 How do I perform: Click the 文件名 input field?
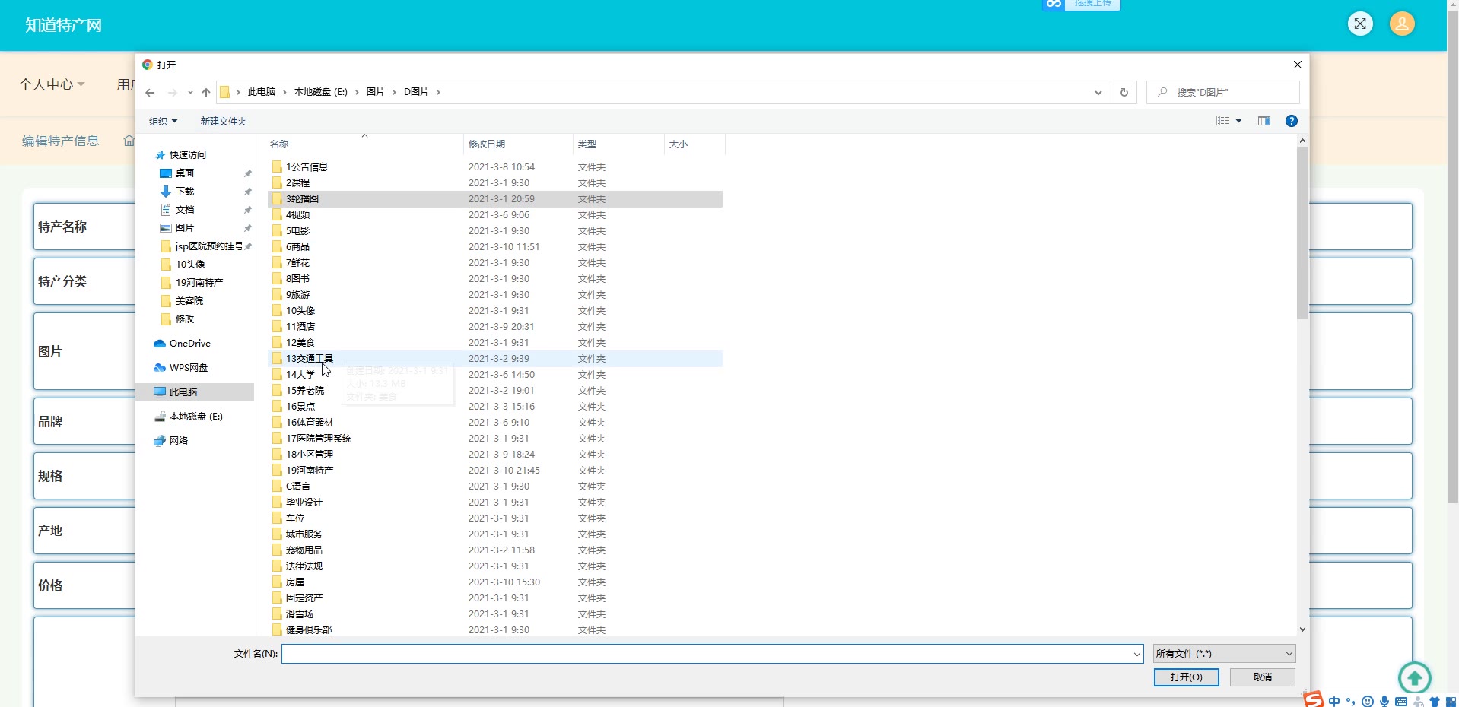tap(706, 654)
